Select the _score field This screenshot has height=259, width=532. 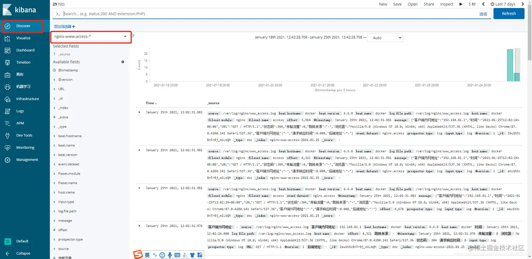click(63, 117)
